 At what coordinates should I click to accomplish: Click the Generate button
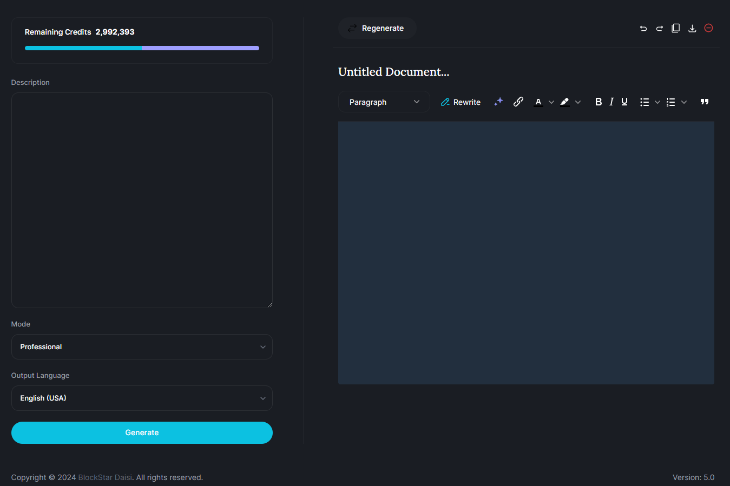142,432
